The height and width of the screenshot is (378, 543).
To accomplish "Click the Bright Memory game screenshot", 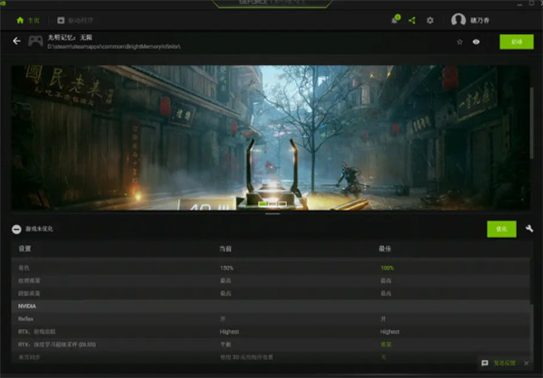I will (270, 137).
